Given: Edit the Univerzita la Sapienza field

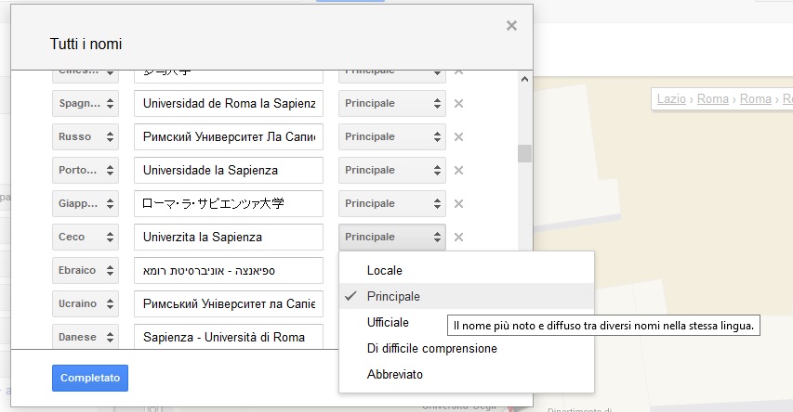Looking at the screenshot, I should point(229,237).
